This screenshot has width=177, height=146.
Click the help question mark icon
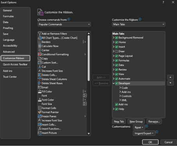point(163,2)
